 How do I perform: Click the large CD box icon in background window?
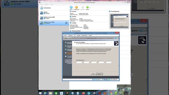[142, 40]
